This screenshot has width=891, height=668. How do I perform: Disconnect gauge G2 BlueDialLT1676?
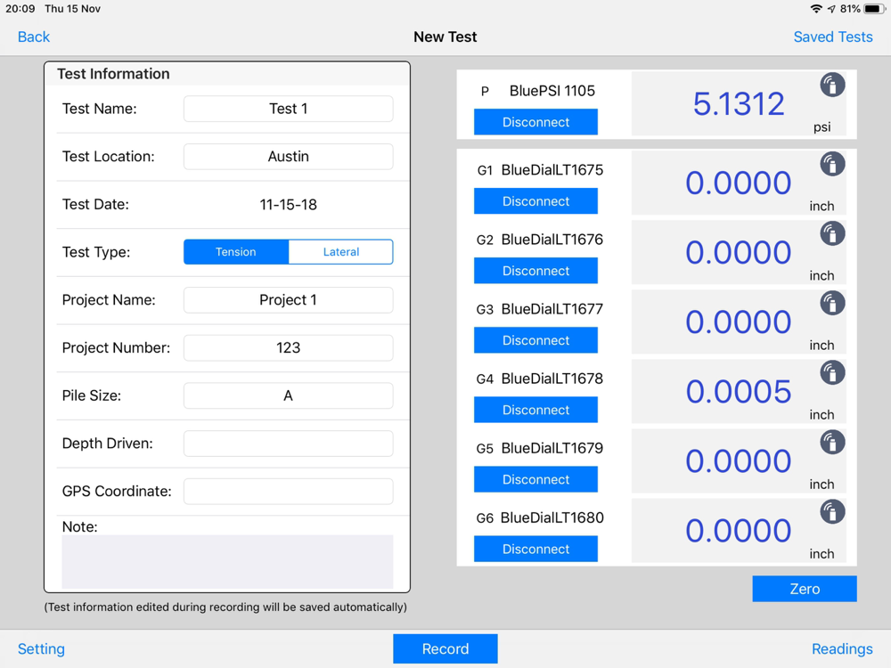(535, 271)
